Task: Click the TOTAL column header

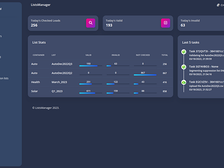Action: (x=165, y=55)
